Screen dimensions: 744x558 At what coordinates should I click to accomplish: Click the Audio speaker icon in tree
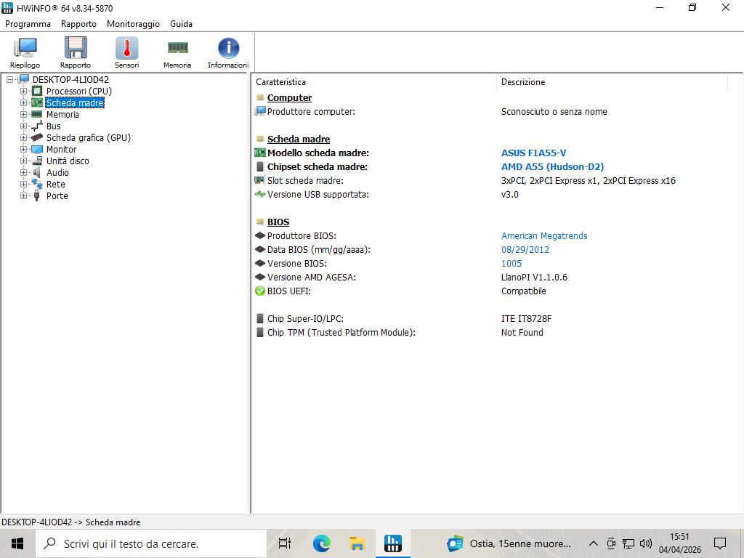click(x=37, y=173)
